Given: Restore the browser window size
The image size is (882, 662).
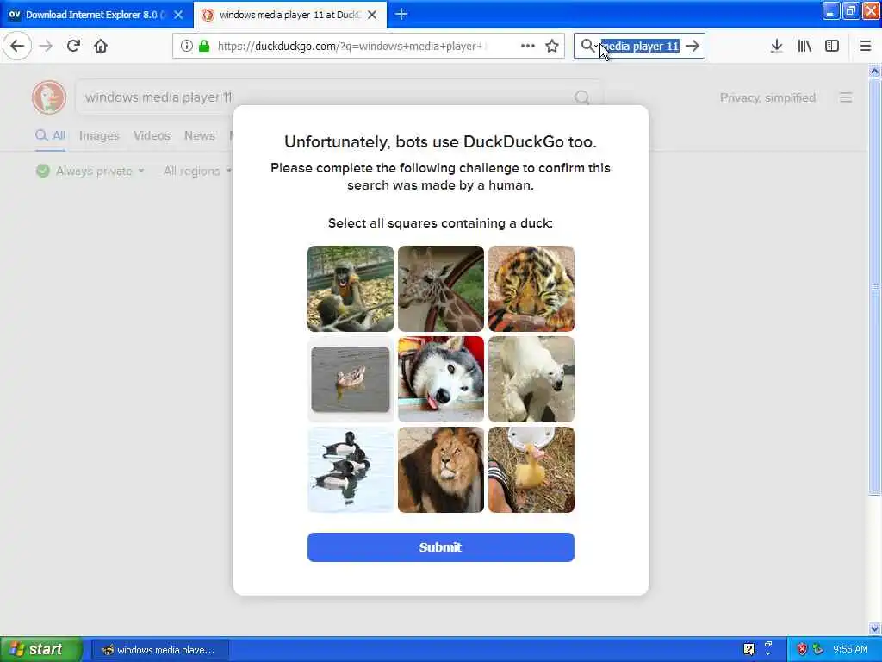Looking at the screenshot, I should (851, 10).
